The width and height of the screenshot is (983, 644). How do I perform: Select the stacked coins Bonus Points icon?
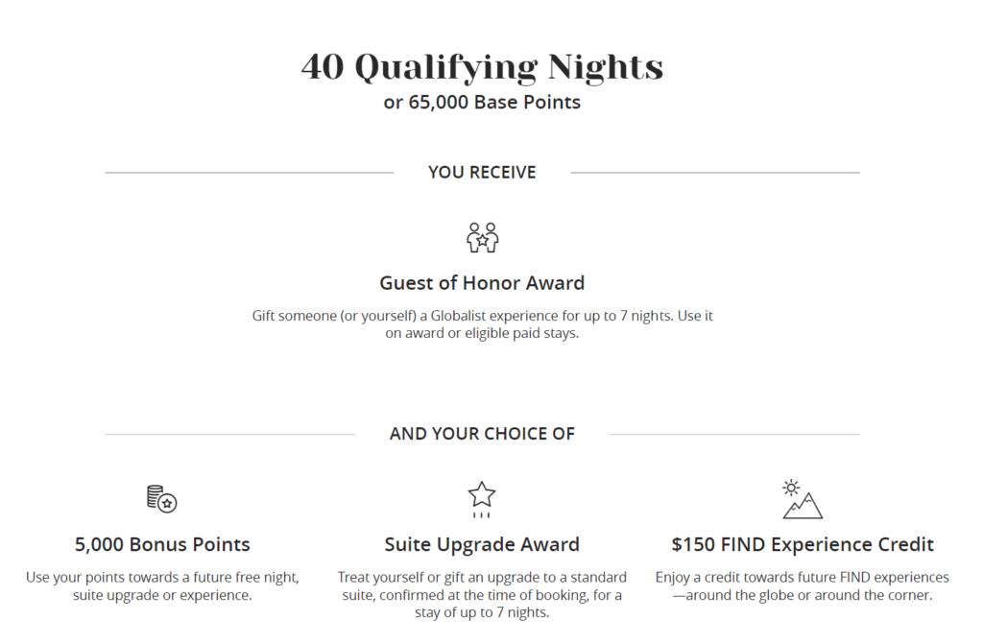(x=161, y=499)
